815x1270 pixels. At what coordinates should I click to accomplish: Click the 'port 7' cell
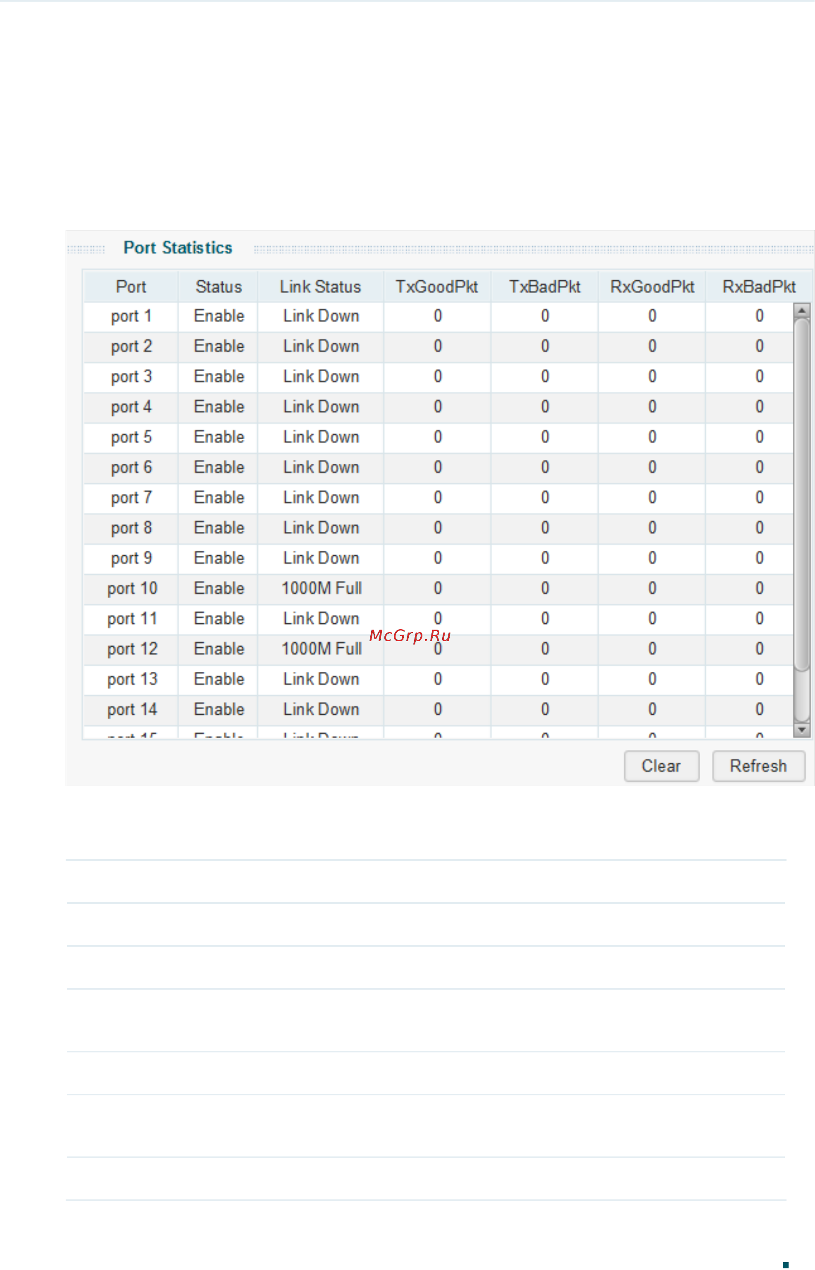[x=131, y=498]
